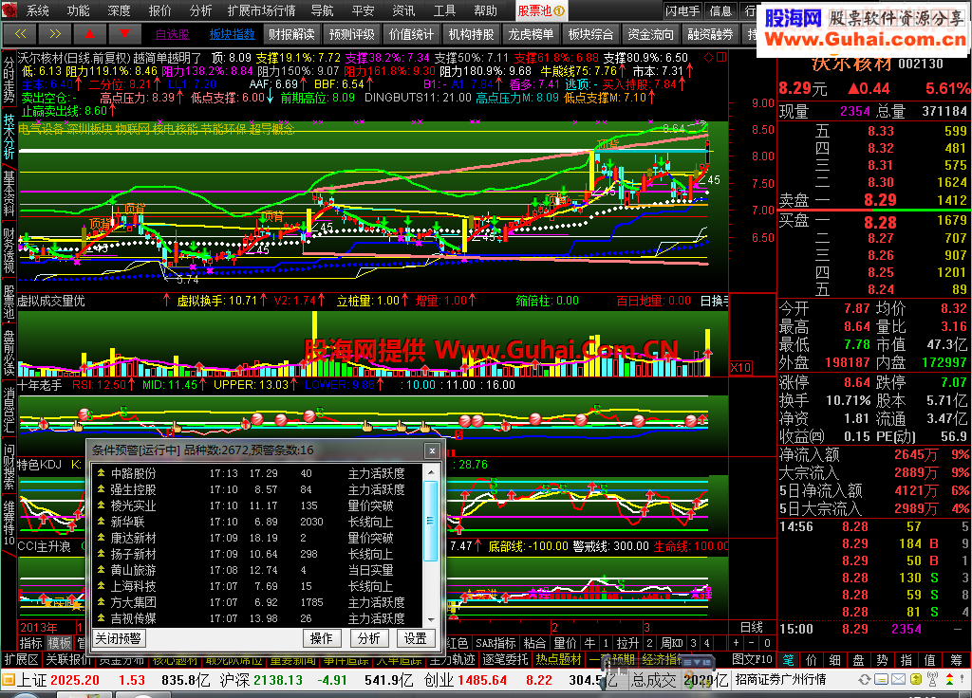972x698 pixels.
Task: Click the 闪电手 button
Action: tap(682, 10)
